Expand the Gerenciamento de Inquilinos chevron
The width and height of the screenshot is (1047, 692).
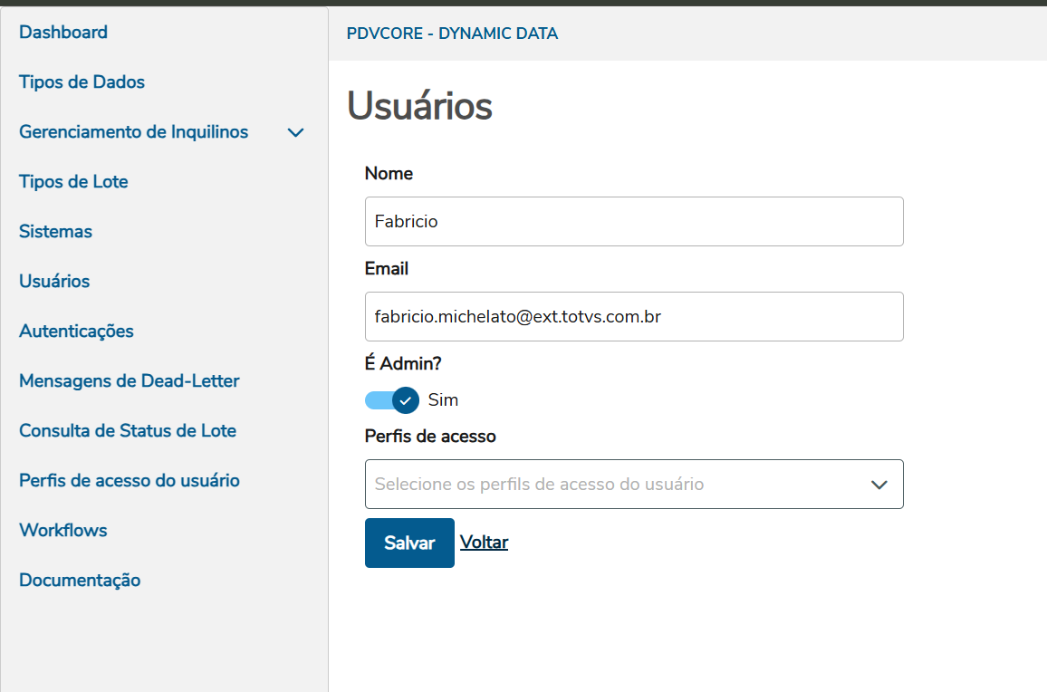coord(295,133)
